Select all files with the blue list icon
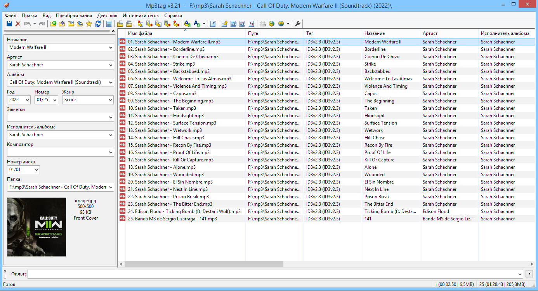Screen dimensions: 538x291 click(x=109, y=24)
